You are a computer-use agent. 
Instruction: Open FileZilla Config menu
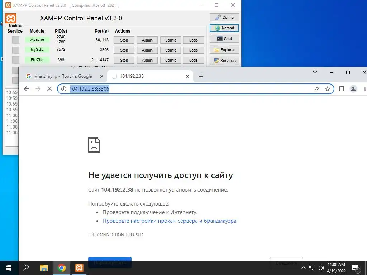coord(171,60)
